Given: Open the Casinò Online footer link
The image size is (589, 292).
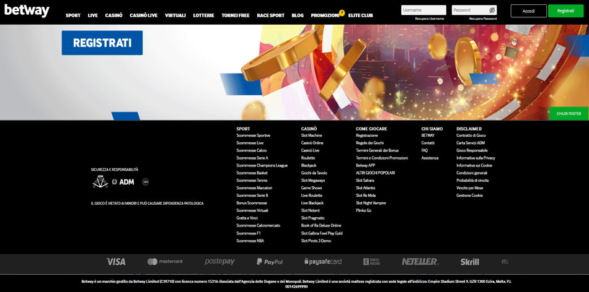Looking at the screenshot, I should pos(312,143).
